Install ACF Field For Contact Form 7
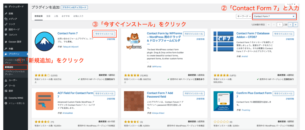The width and height of the screenshot is (305, 130). point(104,93)
